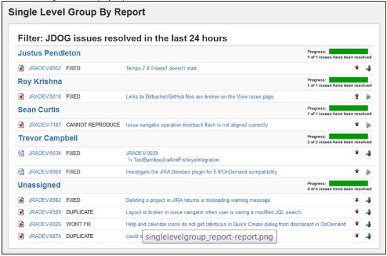Follow the JRADEV-7187 issue key link
Screen dimensions: 387x256
tap(45, 125)
